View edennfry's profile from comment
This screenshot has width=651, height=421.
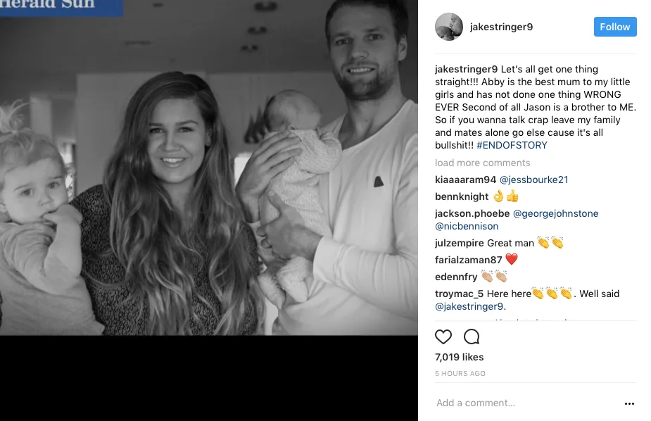click(x=456, y=277)
